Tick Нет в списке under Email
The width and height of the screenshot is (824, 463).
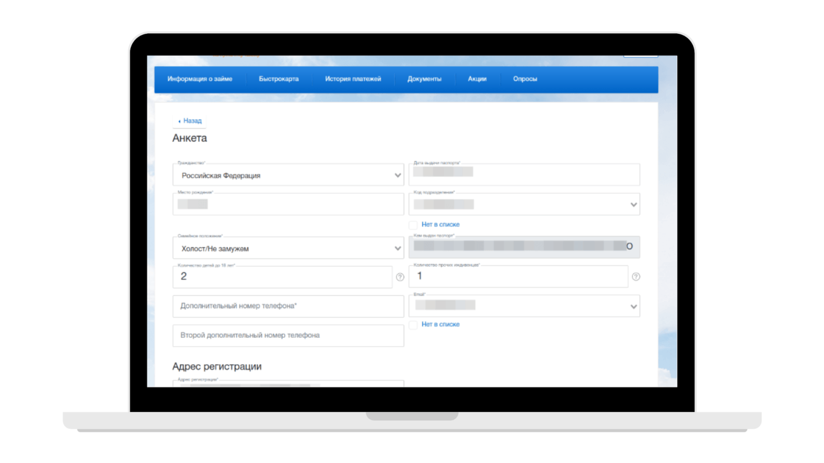point(413,325)
